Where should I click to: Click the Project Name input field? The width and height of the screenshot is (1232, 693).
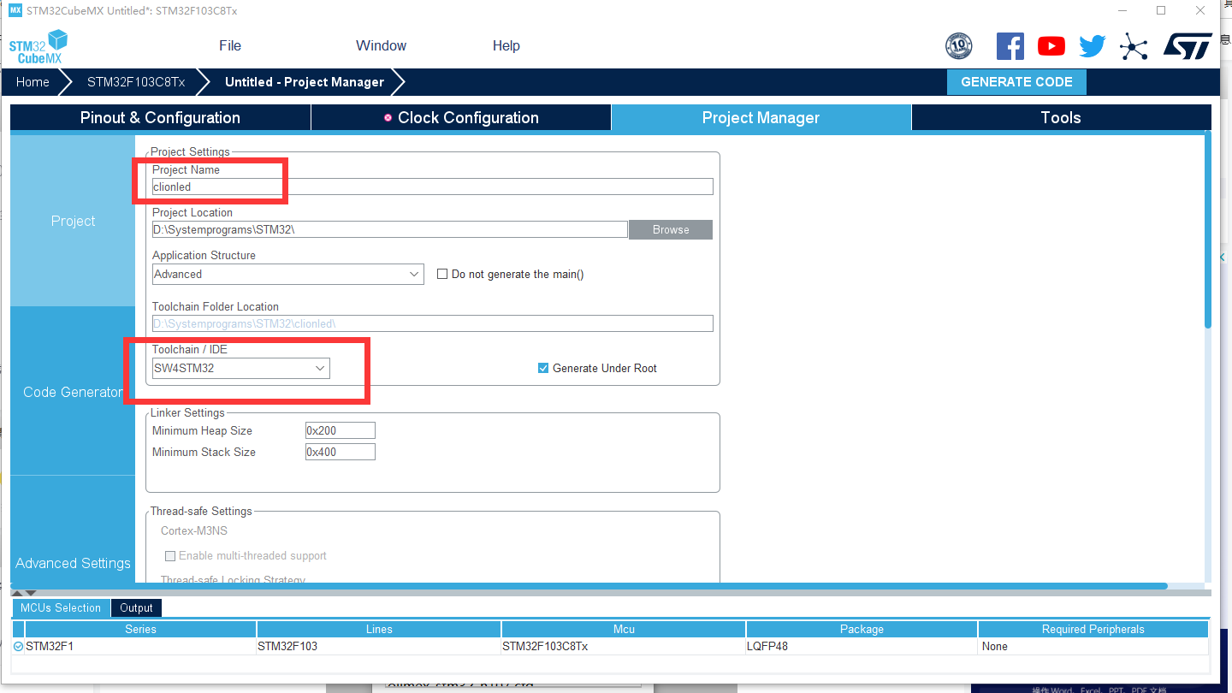pos(432,187)
